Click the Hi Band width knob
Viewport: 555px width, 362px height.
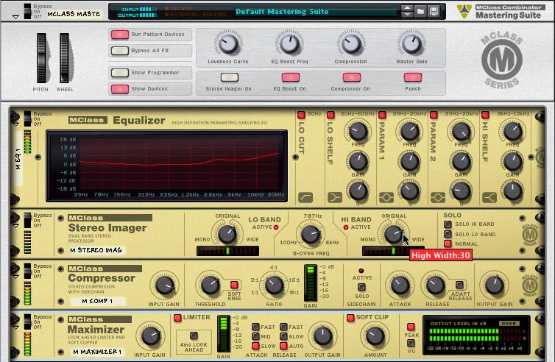[x=393, y=234]
